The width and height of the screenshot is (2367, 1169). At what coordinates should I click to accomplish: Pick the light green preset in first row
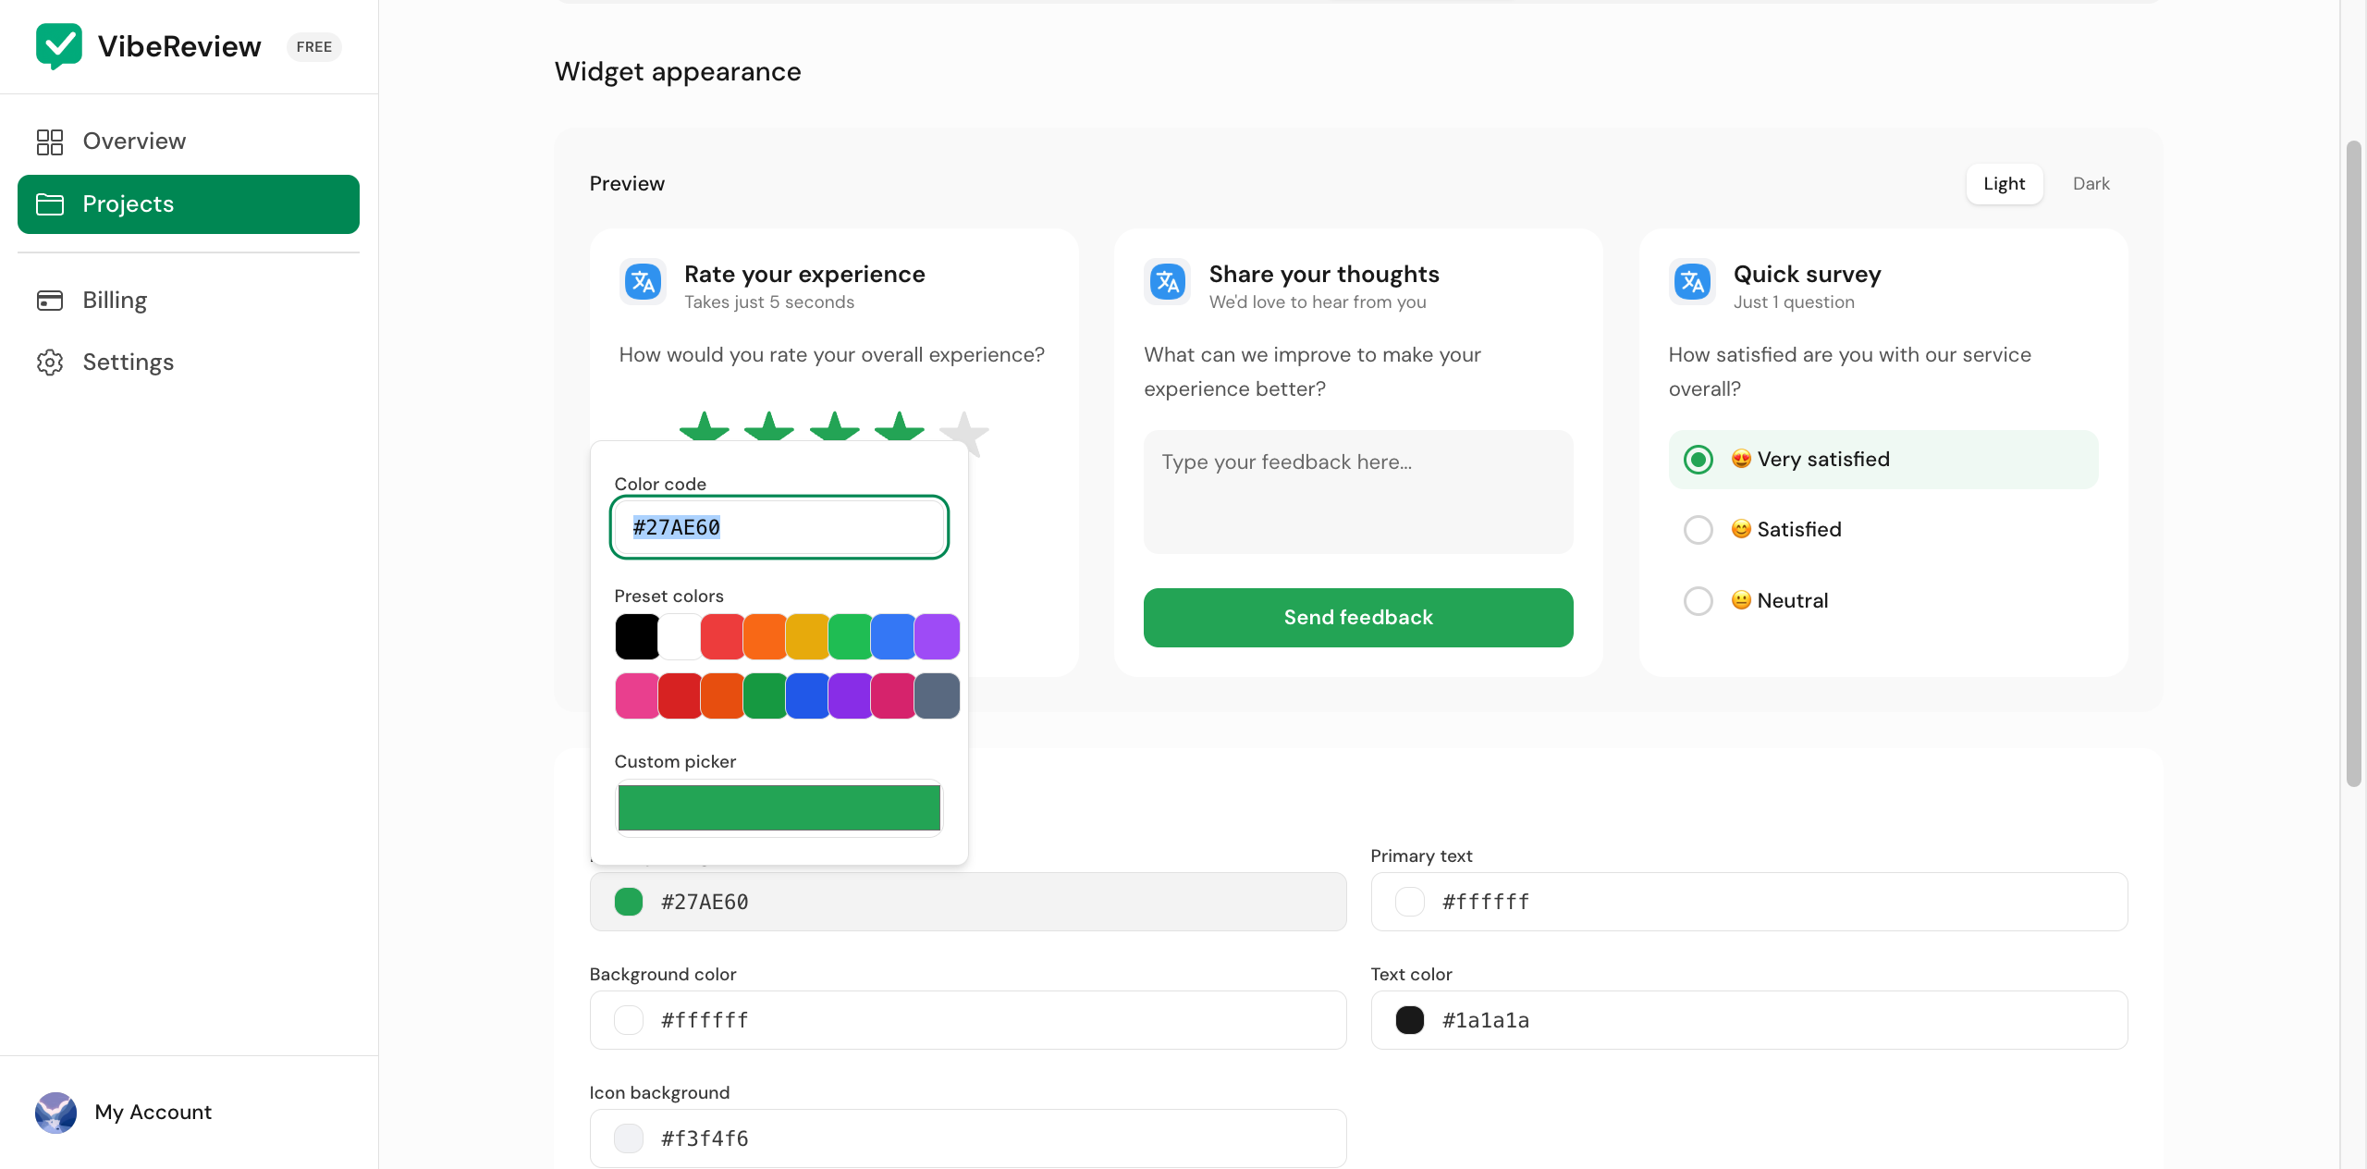(x=850, y=636)
